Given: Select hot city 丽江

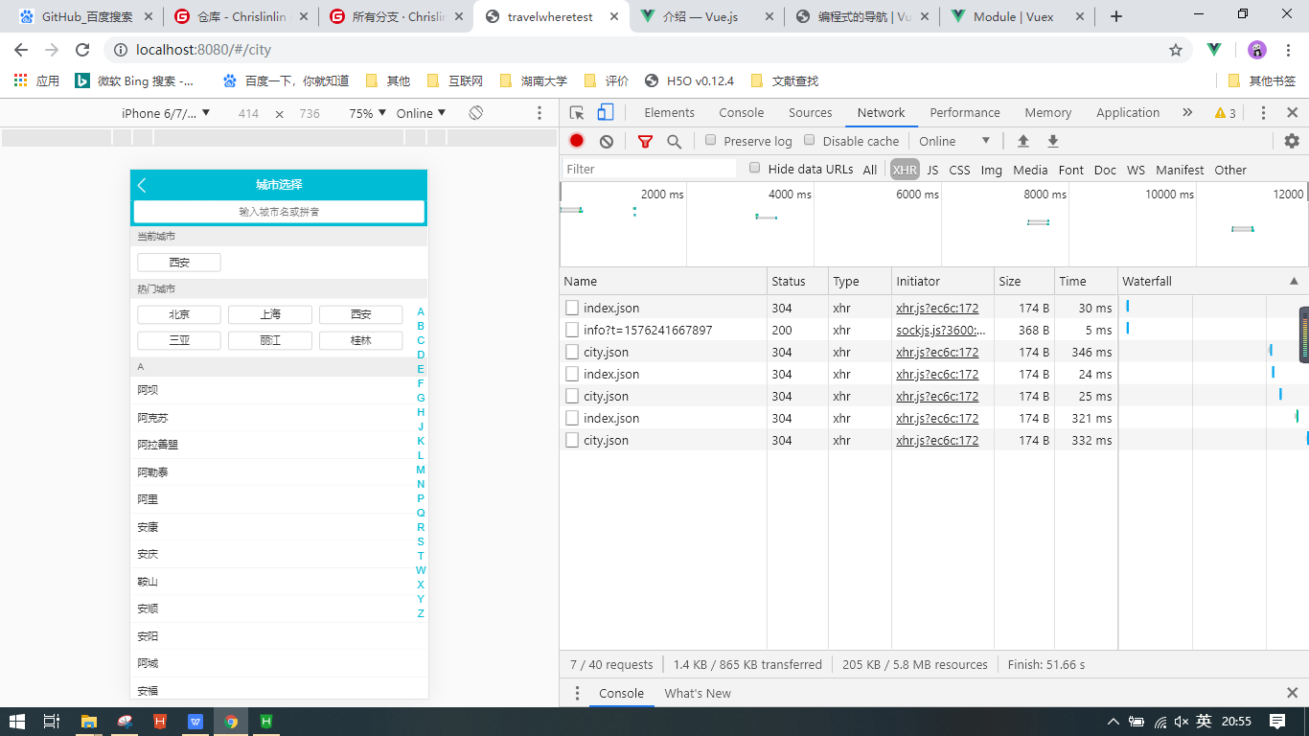Looking at the screenshot, I should [x=270, y=340].
